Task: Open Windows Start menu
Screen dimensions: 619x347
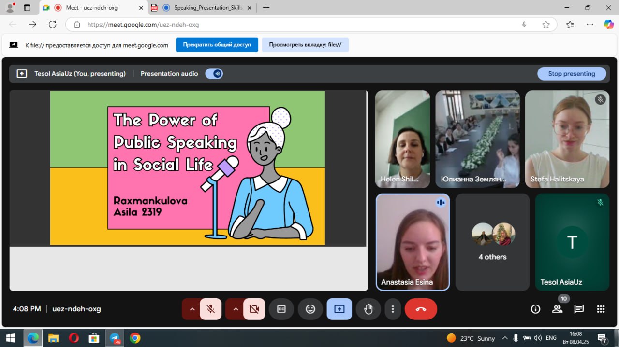Action: [x=11, y=338]
